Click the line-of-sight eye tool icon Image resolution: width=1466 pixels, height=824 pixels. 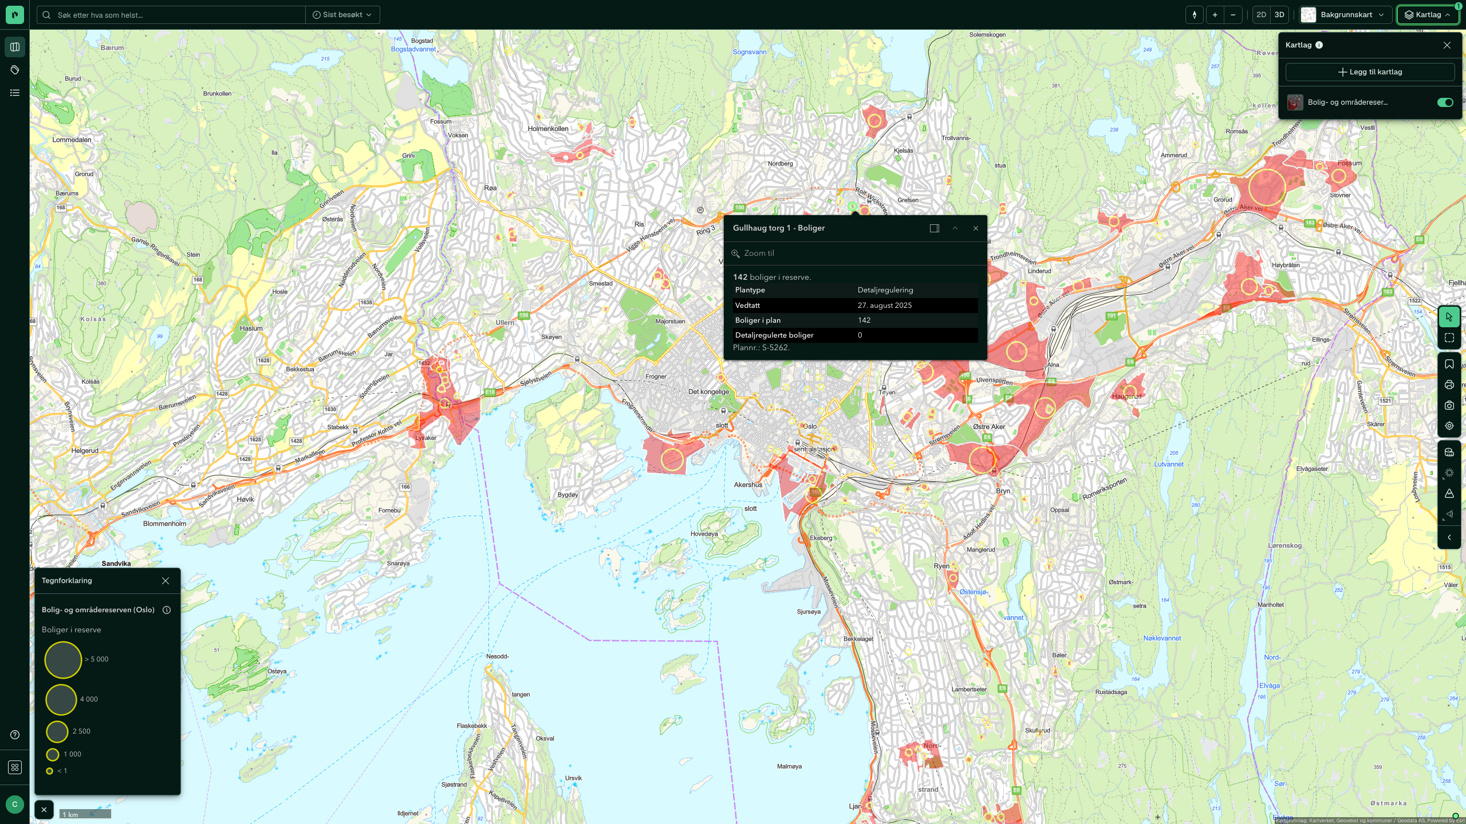pyautogui.click(x=1449, y=514)
